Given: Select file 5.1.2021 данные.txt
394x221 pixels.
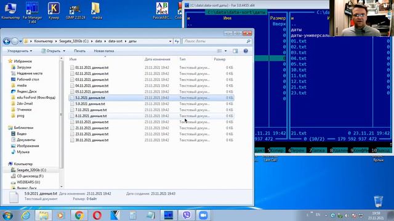Looking at the screenshot, I should [90, 98].
